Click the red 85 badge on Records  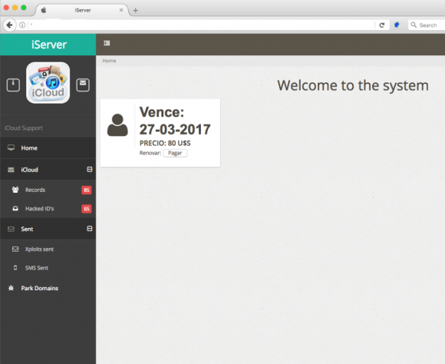point(87,190)
